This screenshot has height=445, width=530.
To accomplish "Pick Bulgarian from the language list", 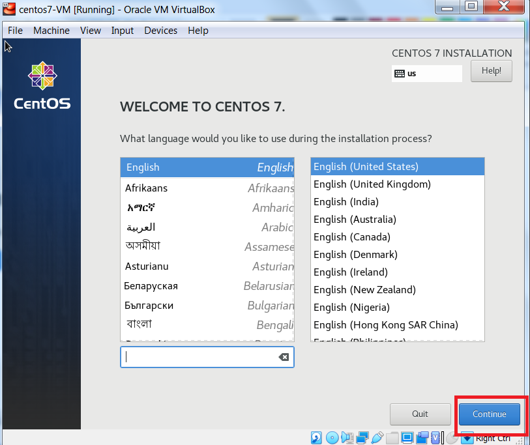I will click(x=149, y=305).
